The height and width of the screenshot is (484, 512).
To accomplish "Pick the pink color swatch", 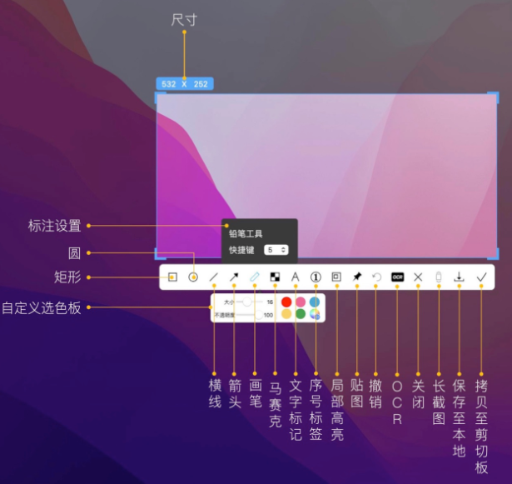I will coord(301,302).
